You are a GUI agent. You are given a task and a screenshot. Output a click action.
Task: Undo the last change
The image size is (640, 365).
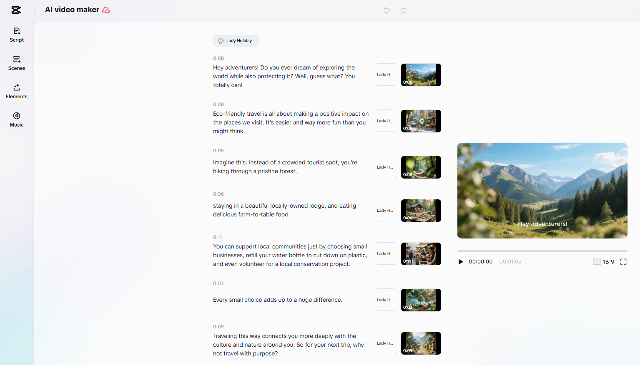click(386, 10)
